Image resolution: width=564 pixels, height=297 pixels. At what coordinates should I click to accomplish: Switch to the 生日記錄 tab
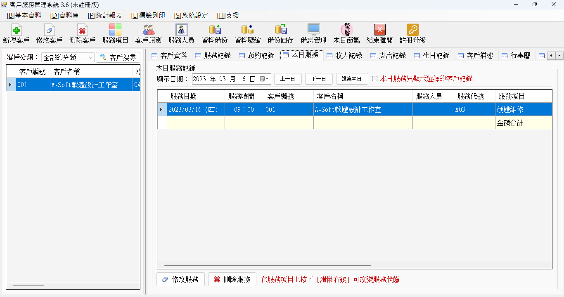point(432,55)
